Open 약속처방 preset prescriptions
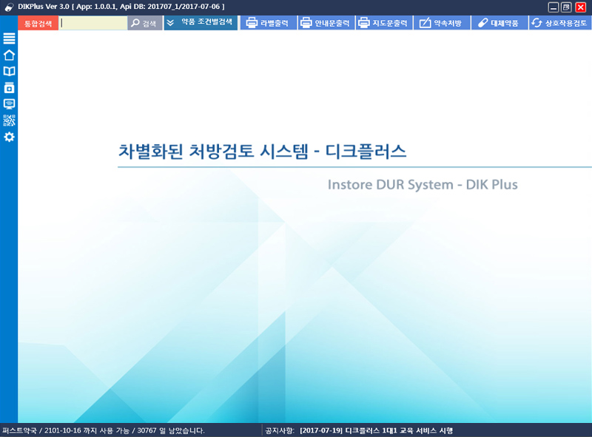Viewport: 592px width, 437px height. pos(440,23)
